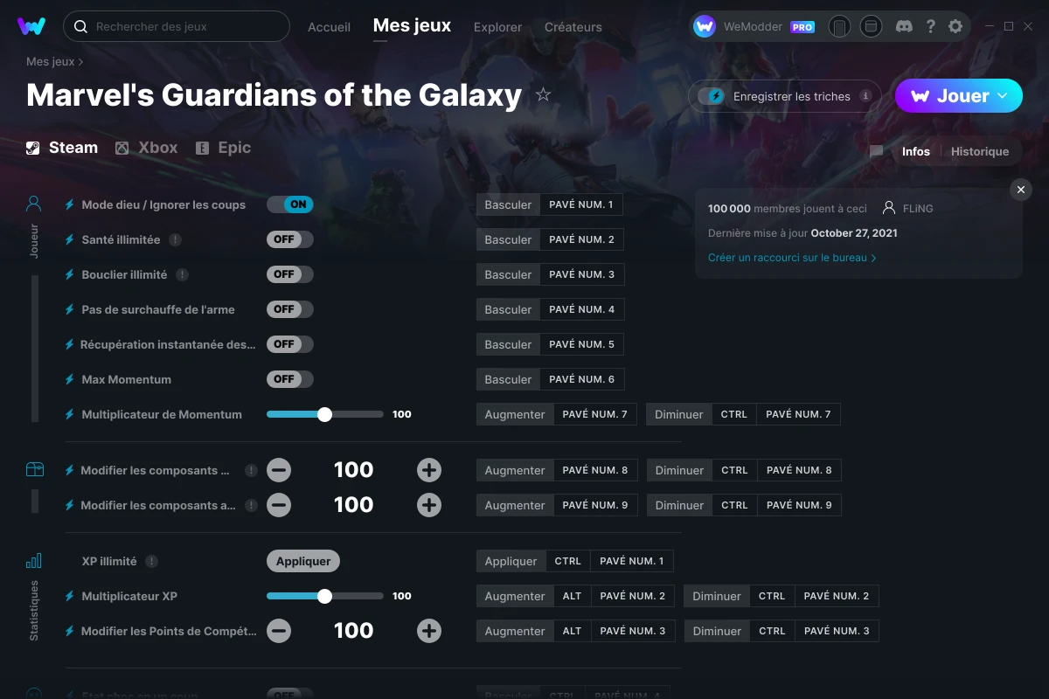Image resolution: width=1049 pixels, height=699 pixels.
Task: Increase Modifier les Points de Compétence value
Action: pos(428,631)
